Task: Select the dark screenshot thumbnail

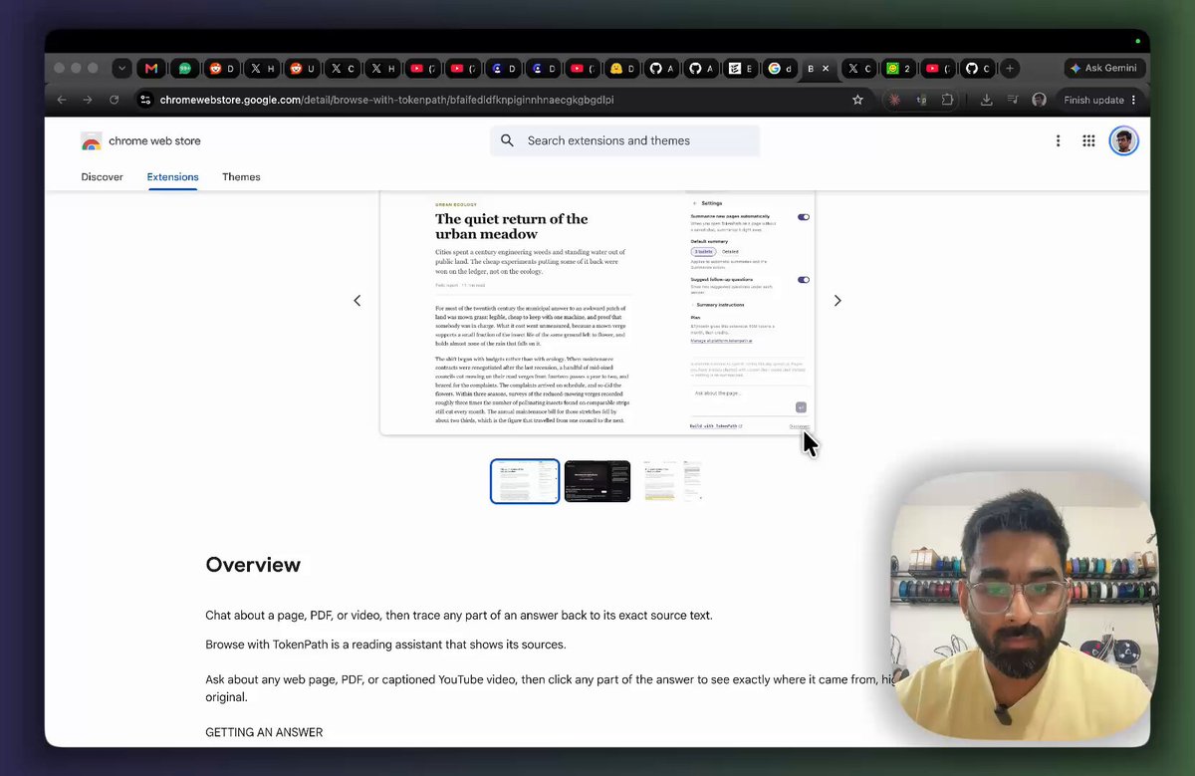Action: point(597,481)
